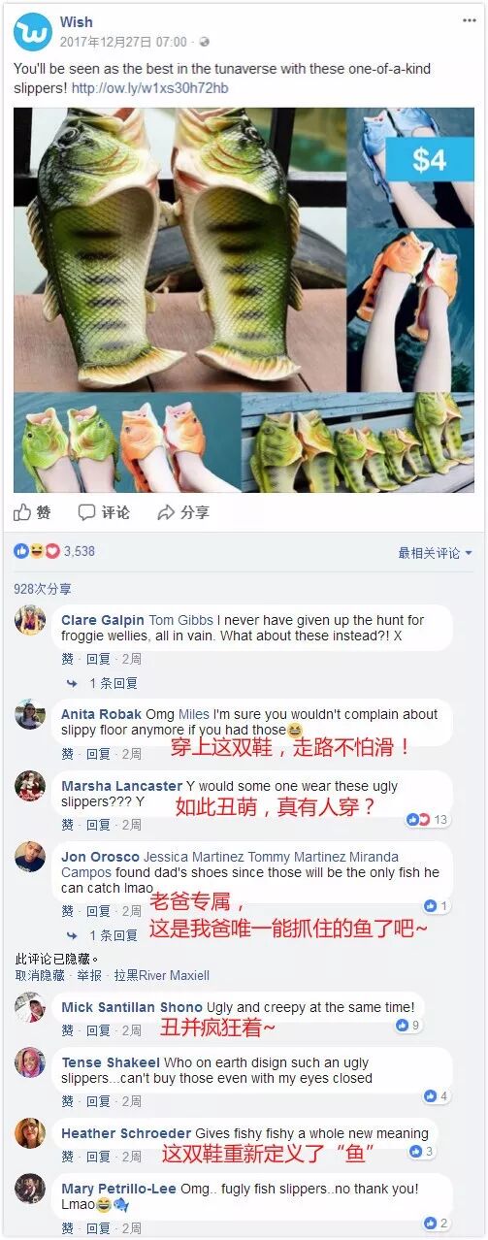488x1240 pixels.
Task: Open Clare Galpin's profile picture
Action: point(30,620)
